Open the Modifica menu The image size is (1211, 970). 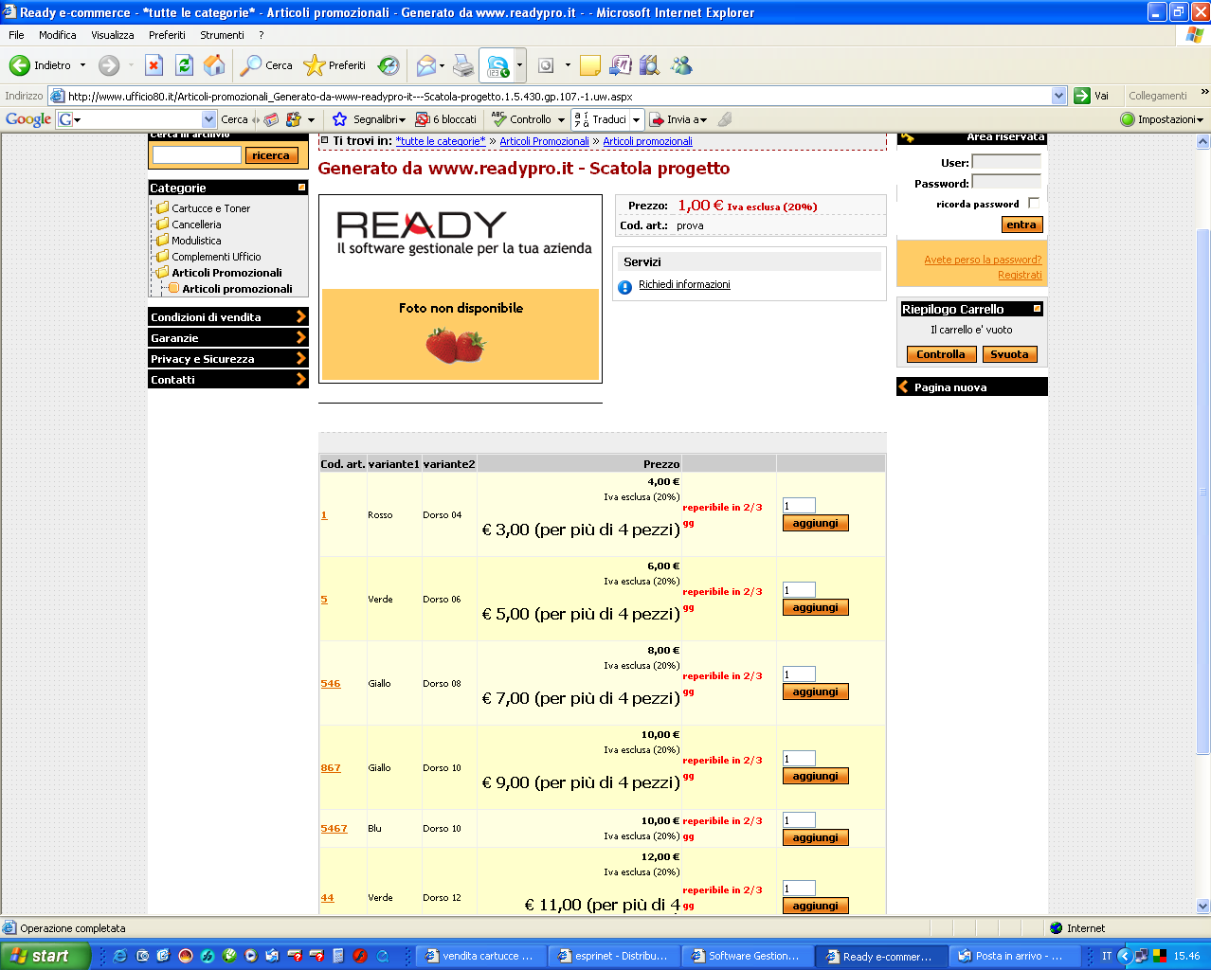58,35
